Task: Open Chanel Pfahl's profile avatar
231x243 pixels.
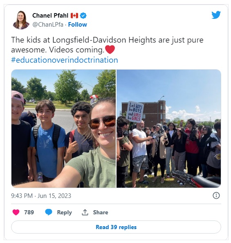Action: [21, 20]
